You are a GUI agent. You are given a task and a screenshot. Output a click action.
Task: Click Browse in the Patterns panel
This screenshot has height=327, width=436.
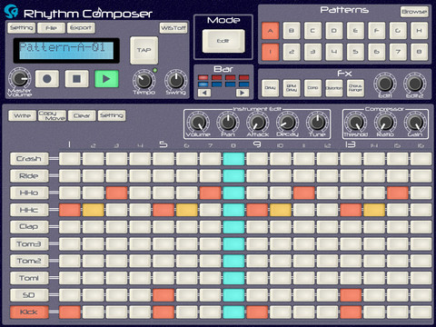click(x=414, y=12)
